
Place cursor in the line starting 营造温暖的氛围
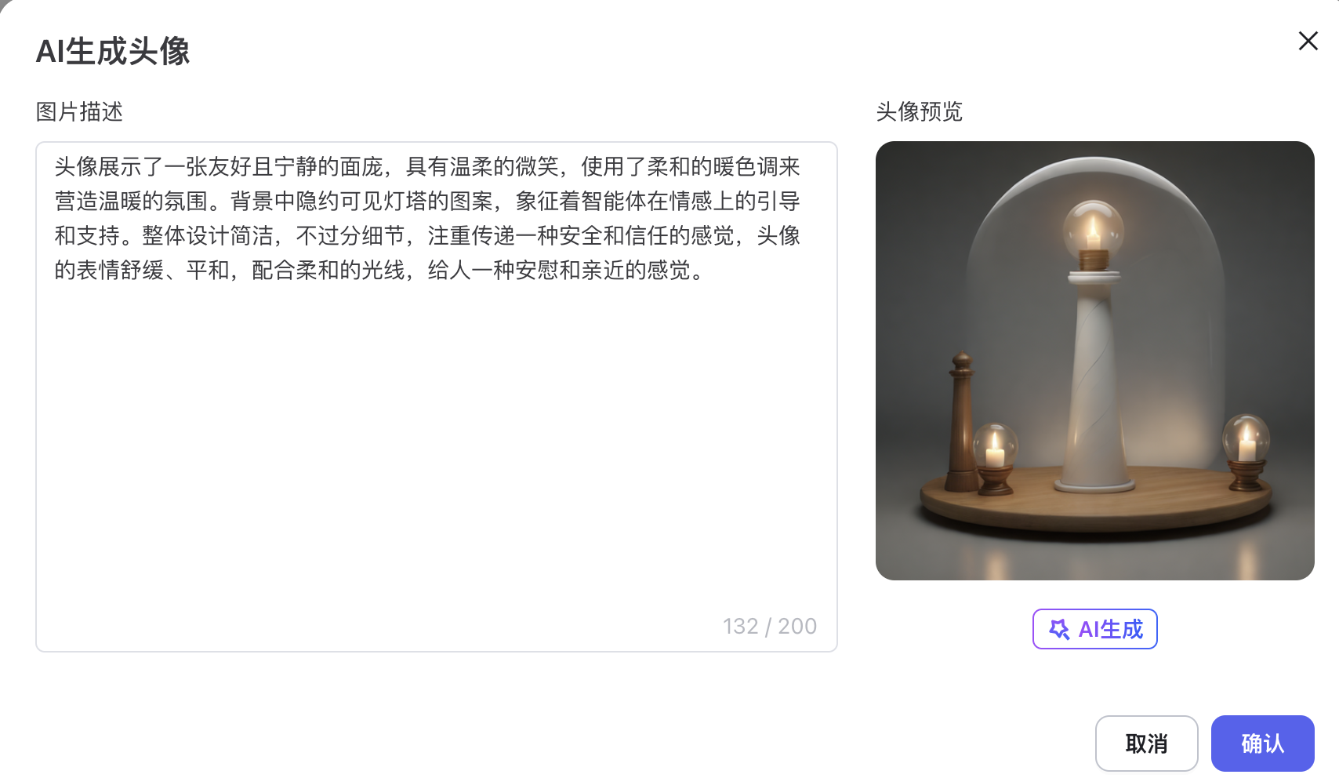427,201
